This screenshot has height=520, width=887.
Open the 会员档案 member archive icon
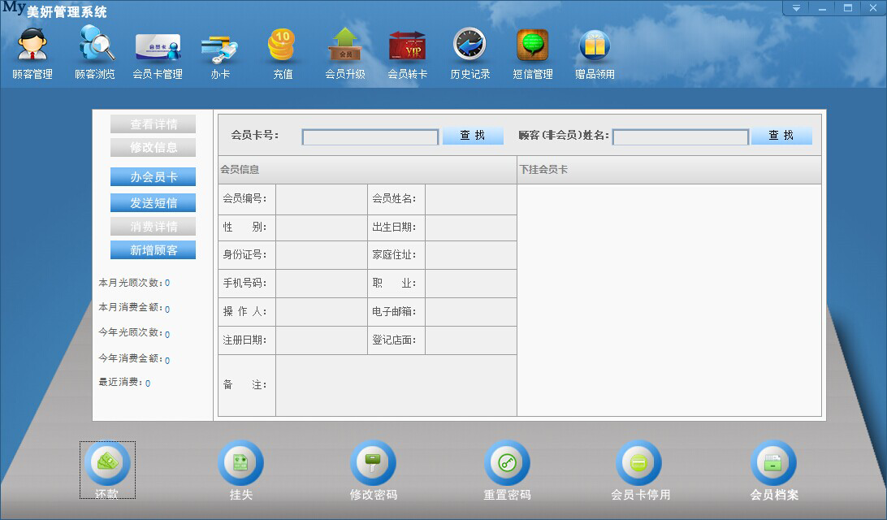tap(774, 470)
